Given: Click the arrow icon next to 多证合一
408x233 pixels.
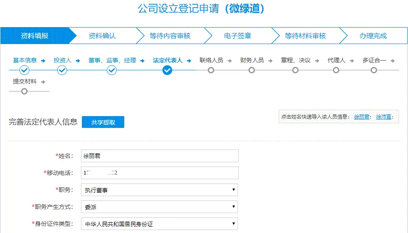Looking at the screenshot, I should (x=393, y=61).
